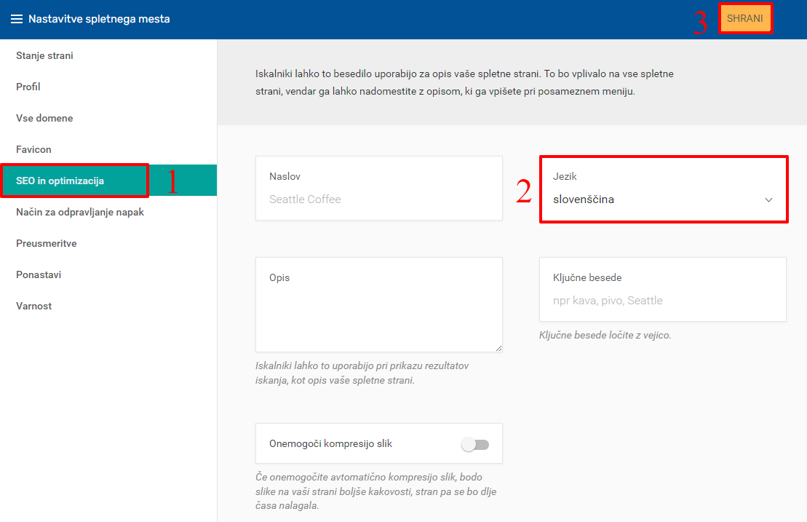Click the 'Onemogoči kompresijo slik' label

330,444
